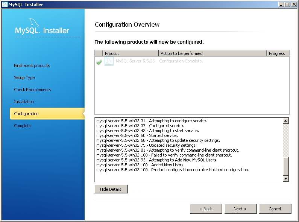Go to Setup Type step

(x=24, y=78)
